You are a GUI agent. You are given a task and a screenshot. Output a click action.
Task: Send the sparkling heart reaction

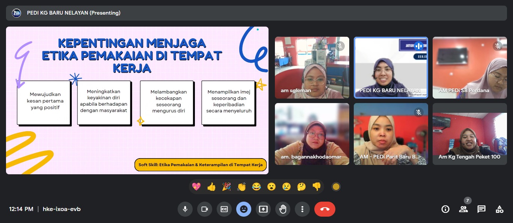pyautogui.click(x=196, y=186)
